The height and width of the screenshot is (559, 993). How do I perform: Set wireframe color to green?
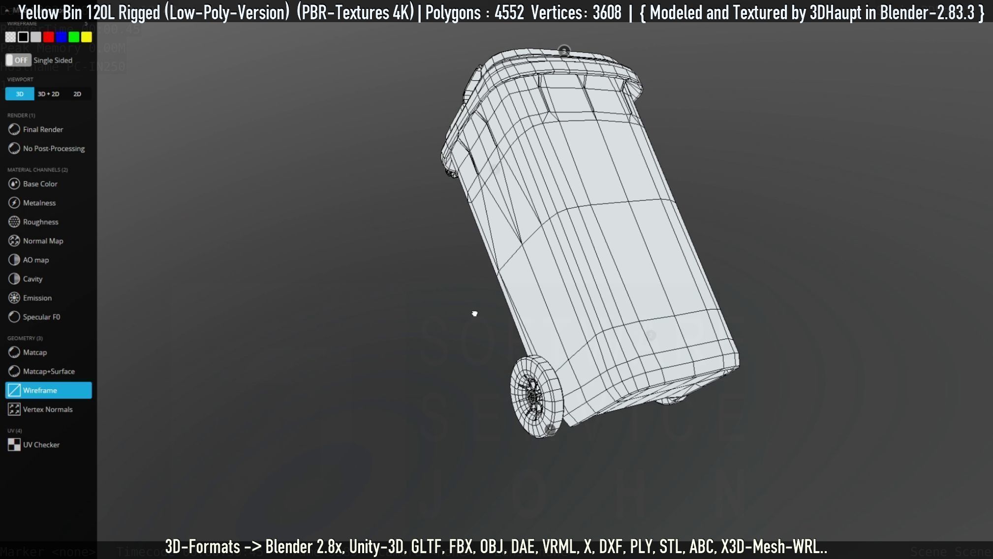point(74,37)
